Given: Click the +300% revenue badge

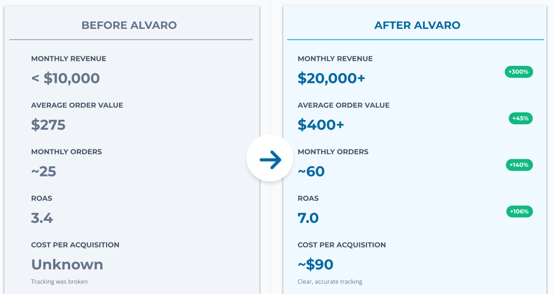Looking at the screenshot, I should coord(518,72).
